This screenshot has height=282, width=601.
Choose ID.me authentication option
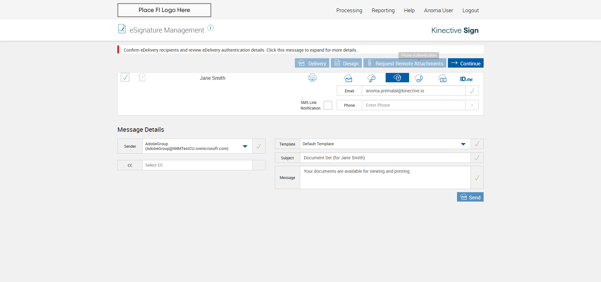466,79
